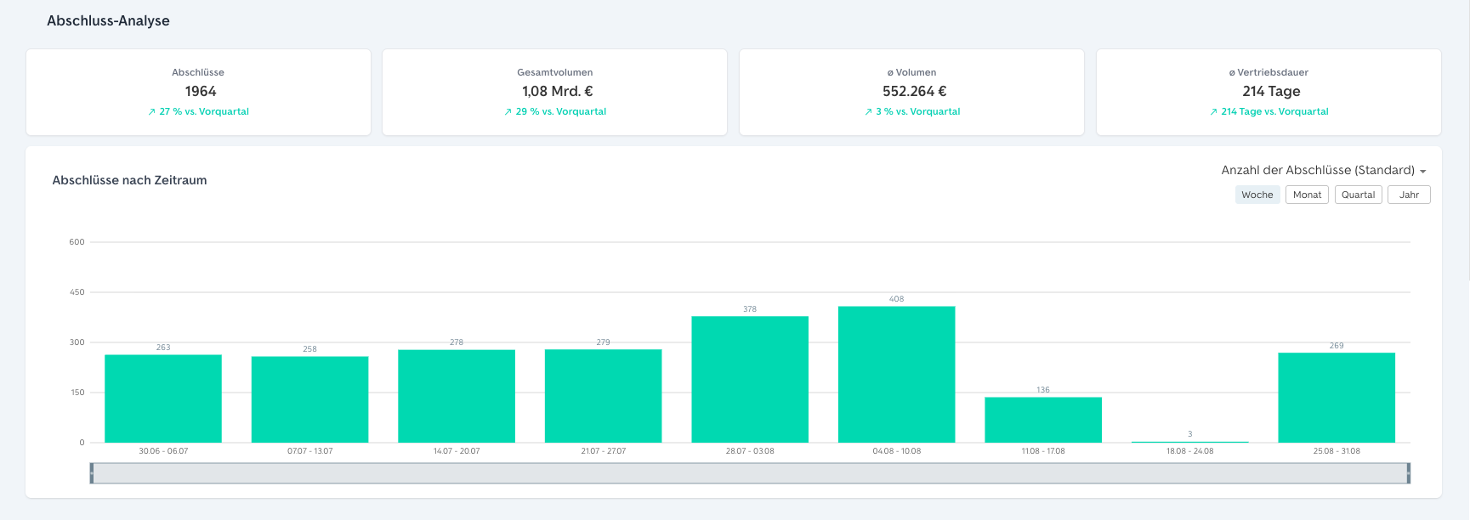Image resolution: width=1470 pixels, height=520 pixels.
Task: Click the caret next to Anzahl der Abschlüsse (Standard)
Action: coord(1422,172)
